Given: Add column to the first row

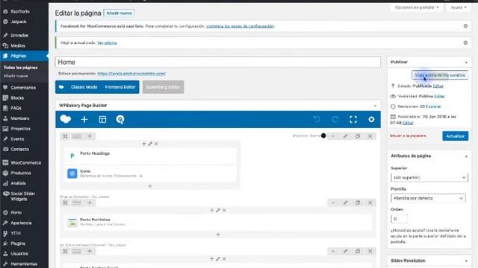Looking at the screenshot, I should [x=90, y=136].
